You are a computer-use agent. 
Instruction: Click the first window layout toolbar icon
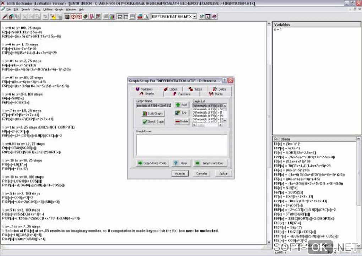pos(120,17)
